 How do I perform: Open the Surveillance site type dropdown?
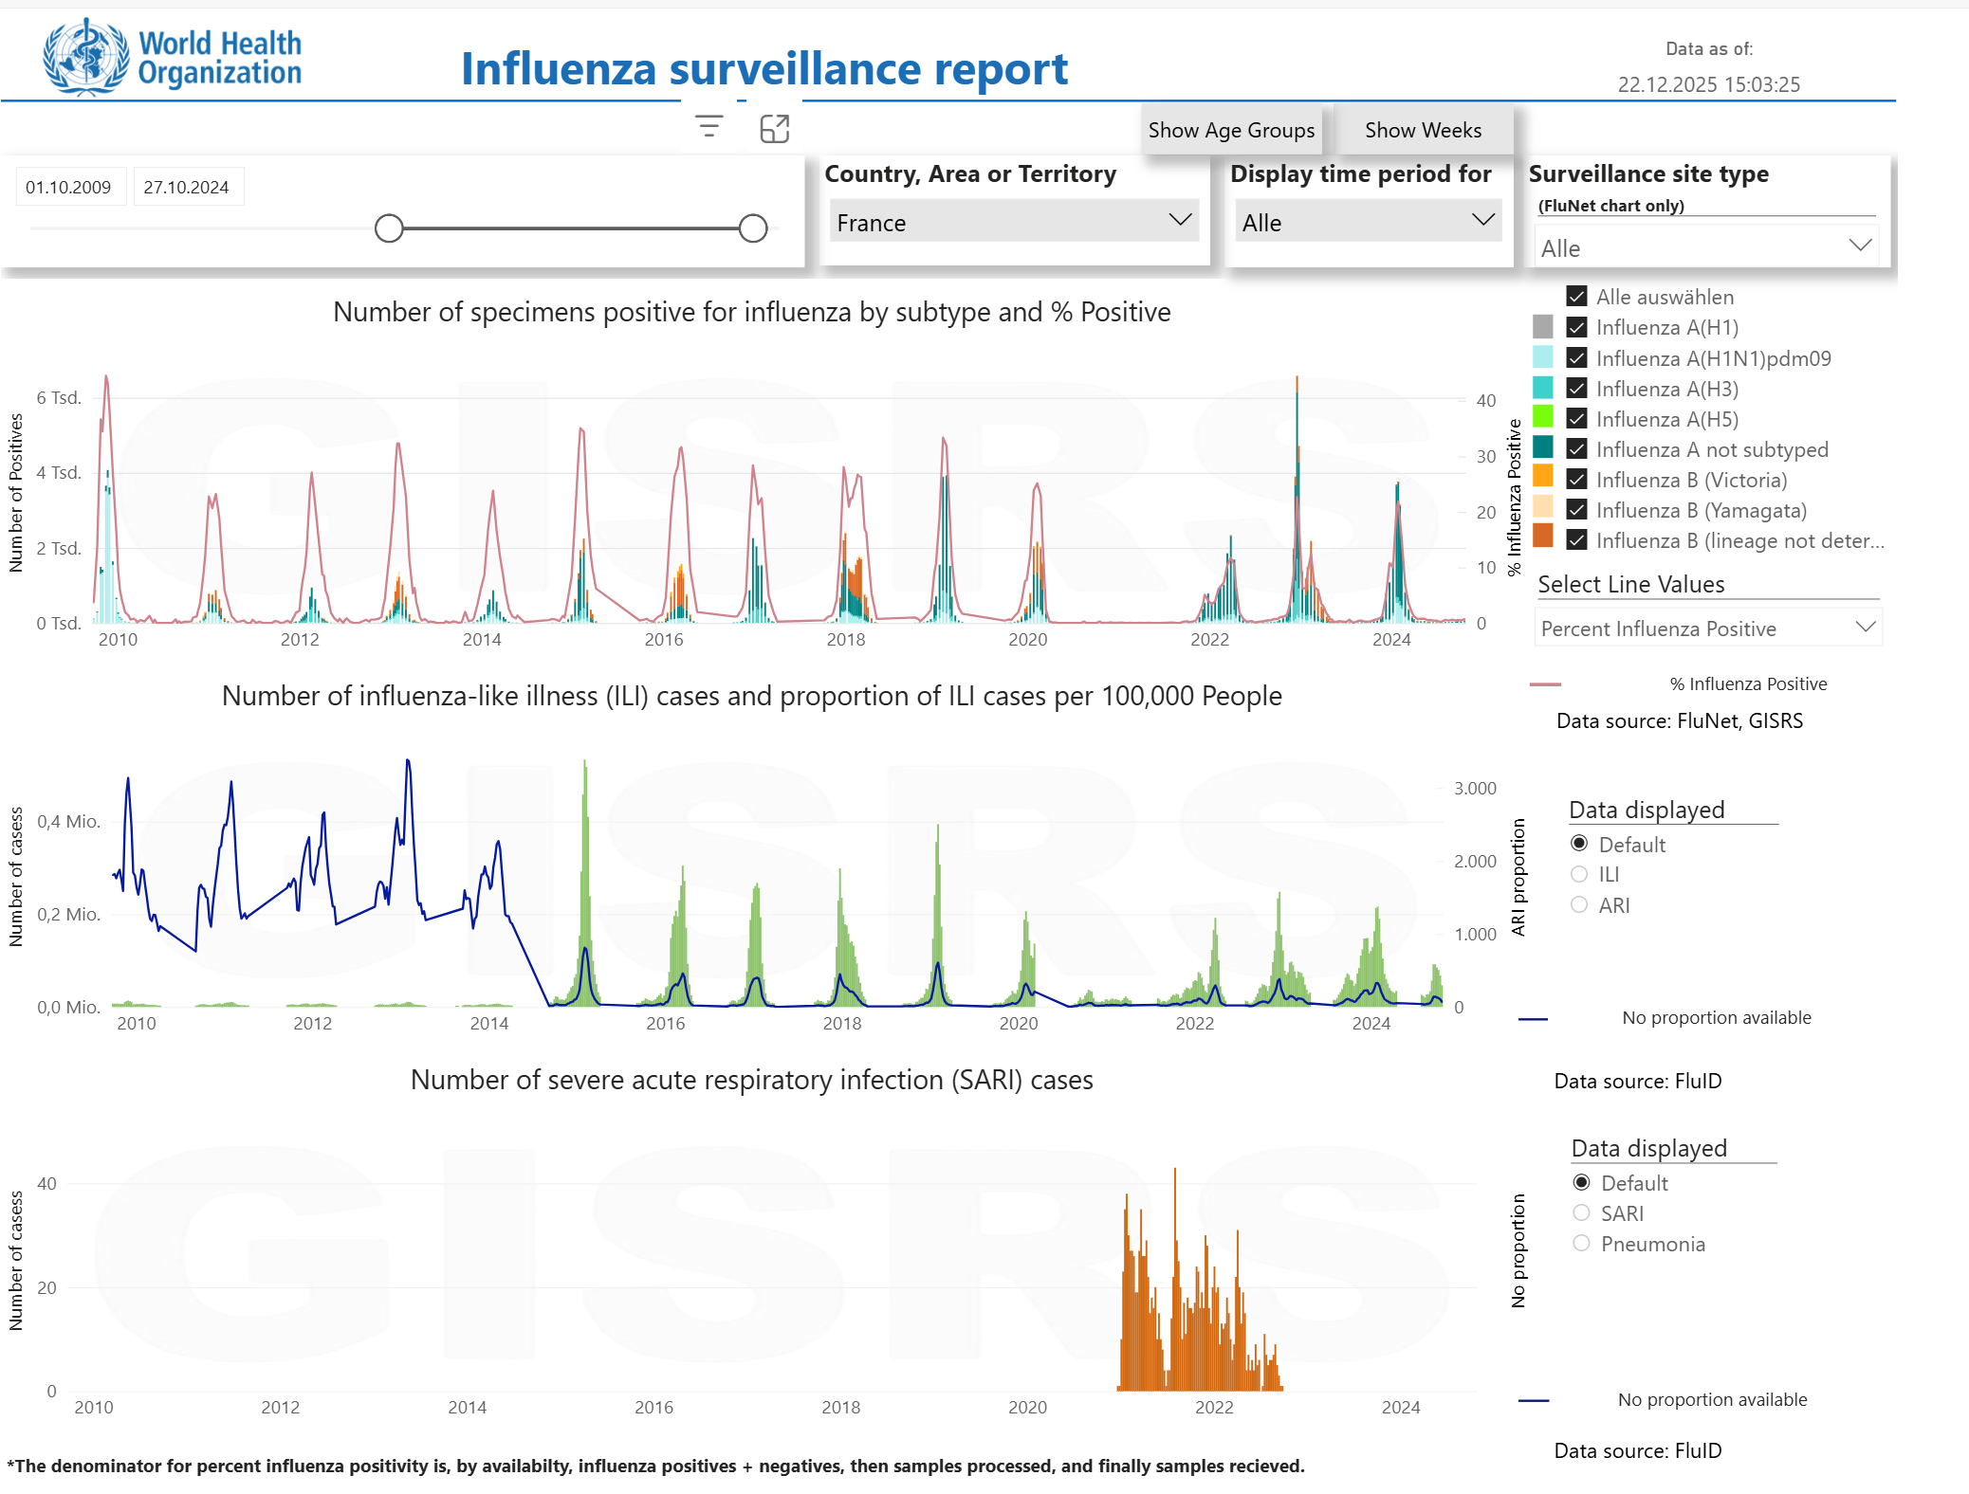(x=1705, y=247)
